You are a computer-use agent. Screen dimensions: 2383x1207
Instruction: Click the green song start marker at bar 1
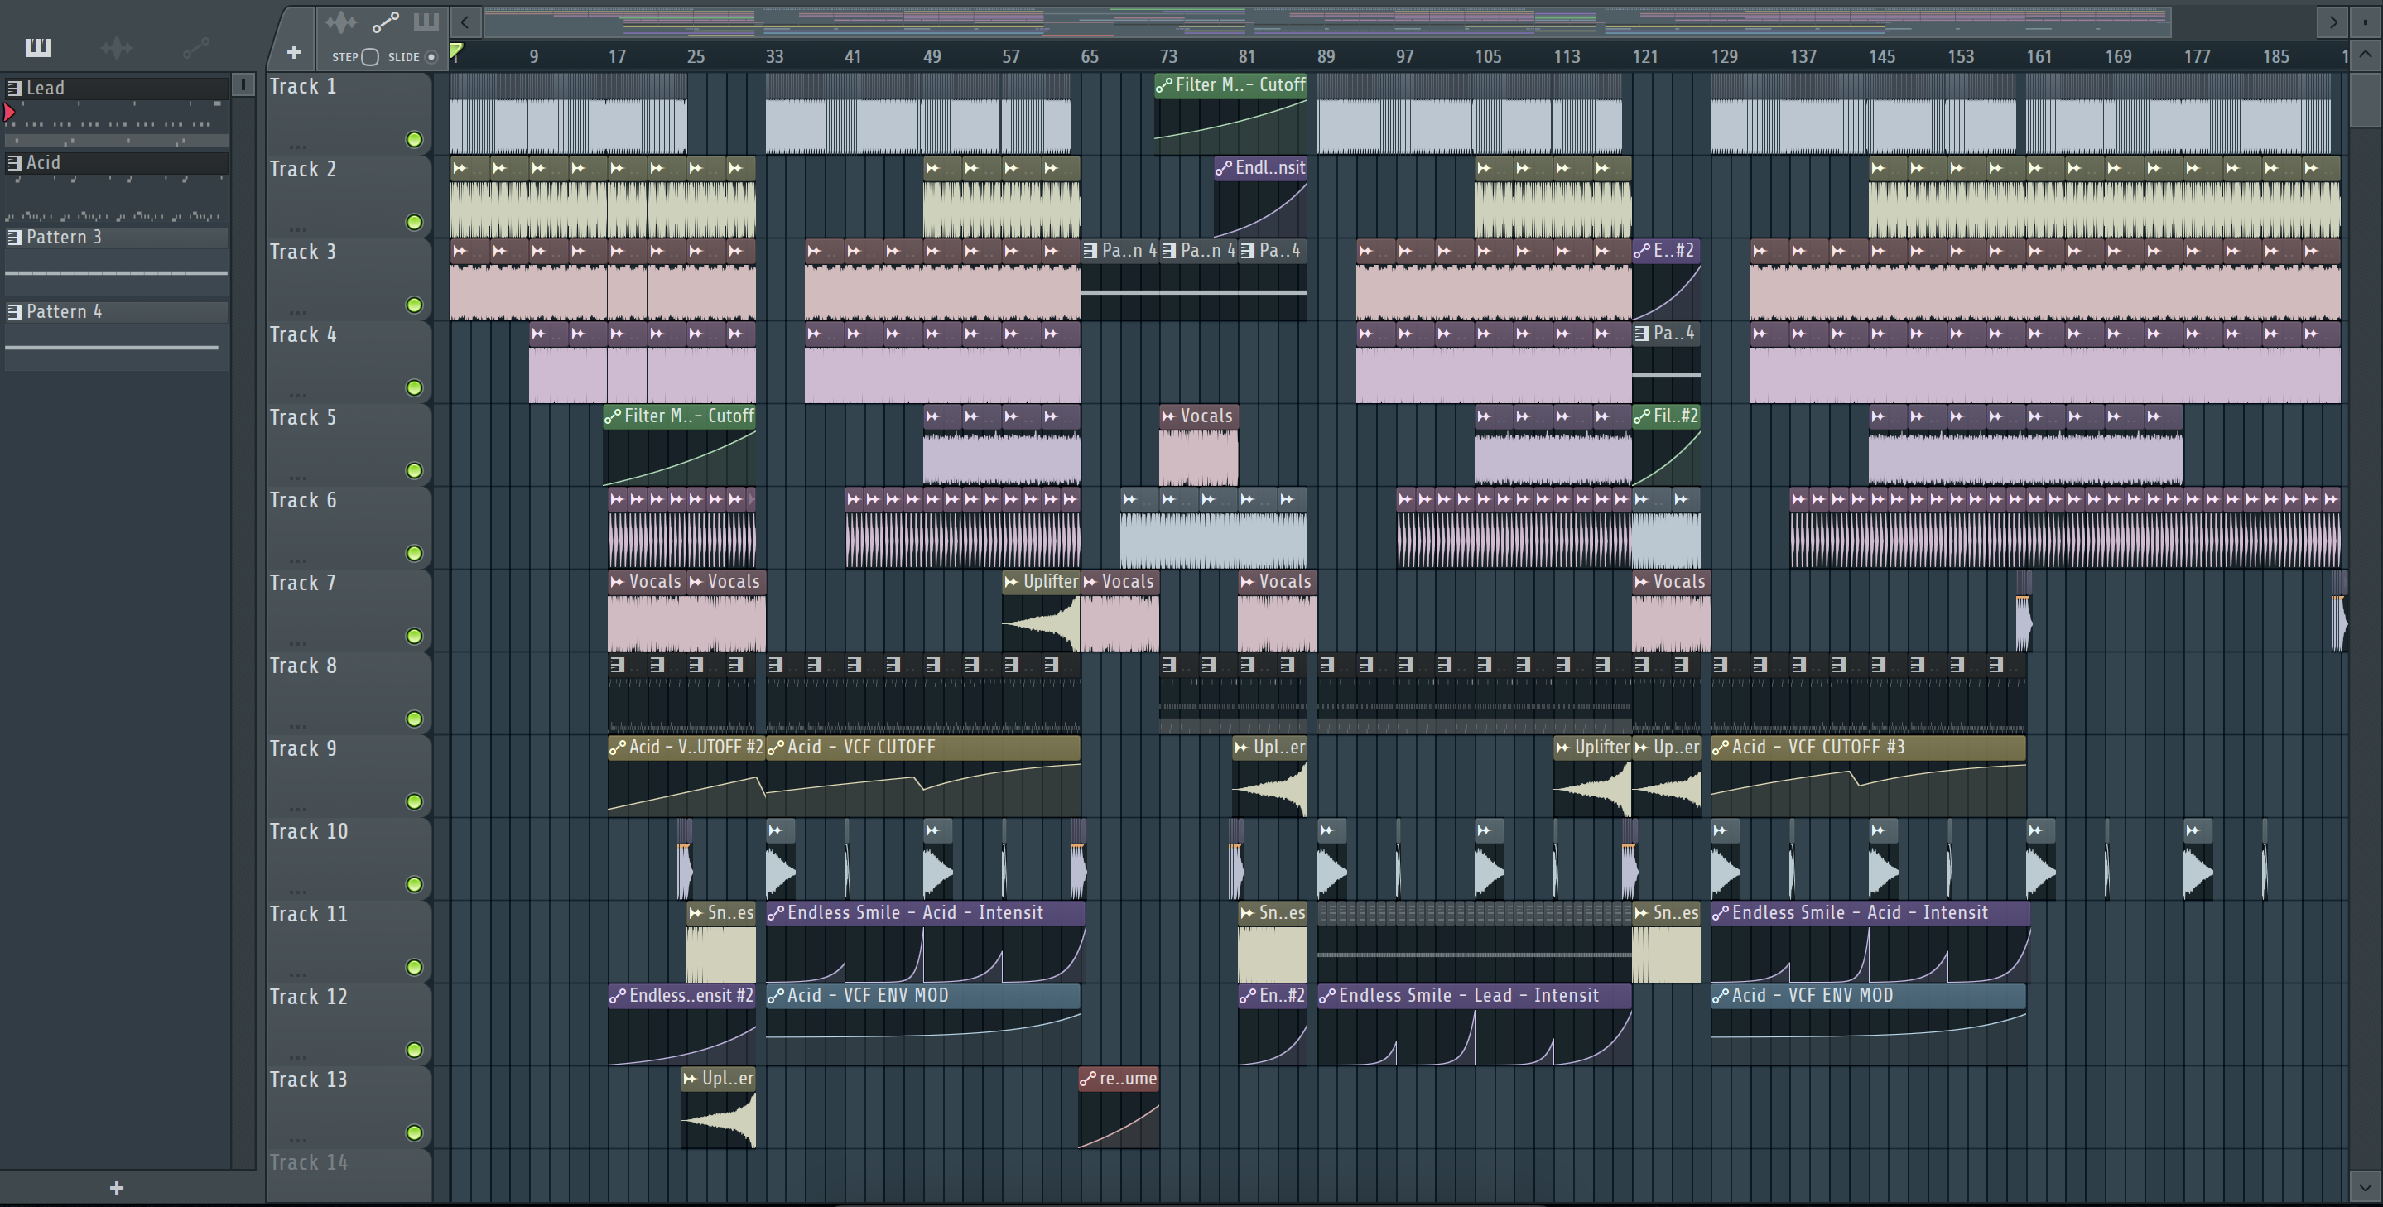pos(456,50)
